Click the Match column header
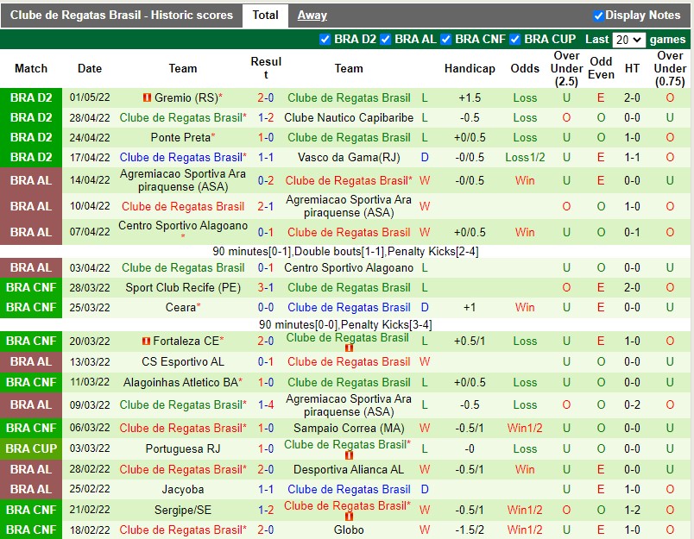Screen dimensions: 694x539 (x=31, y=68)
